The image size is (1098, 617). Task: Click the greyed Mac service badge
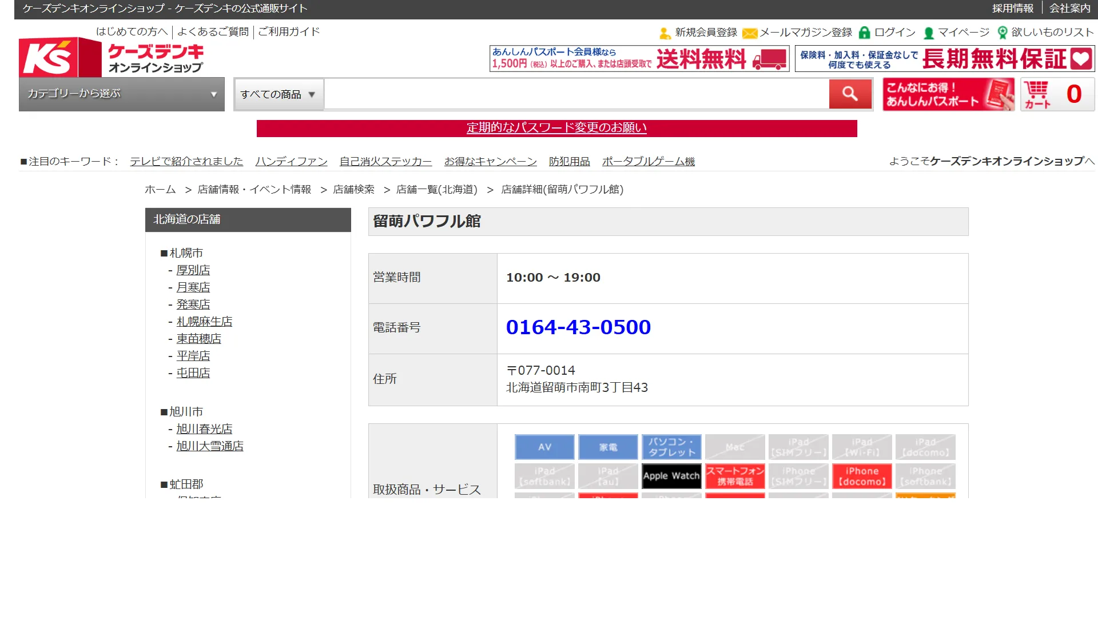(735, 447)
